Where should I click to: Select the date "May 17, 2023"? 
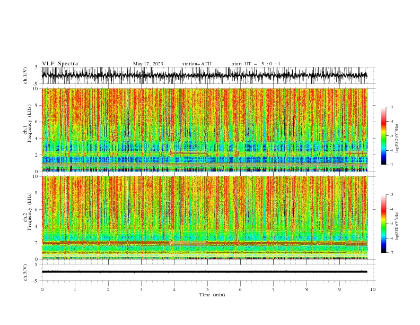(148, 64)
